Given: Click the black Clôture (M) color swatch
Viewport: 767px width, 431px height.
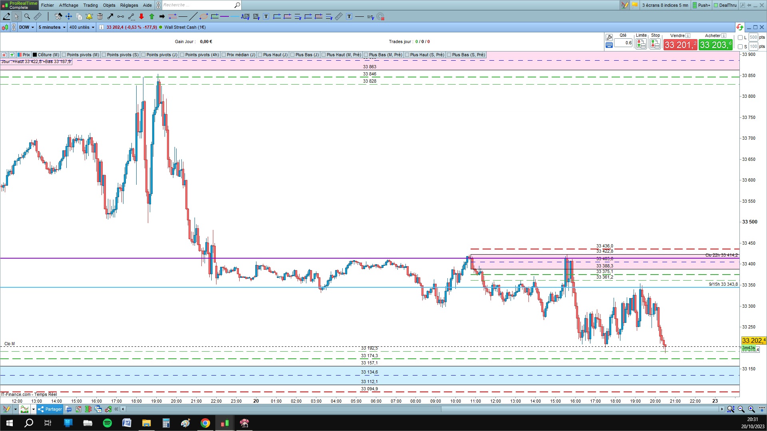Looking at the screenshot, I should pyautogui.click(x=35, y=55).
